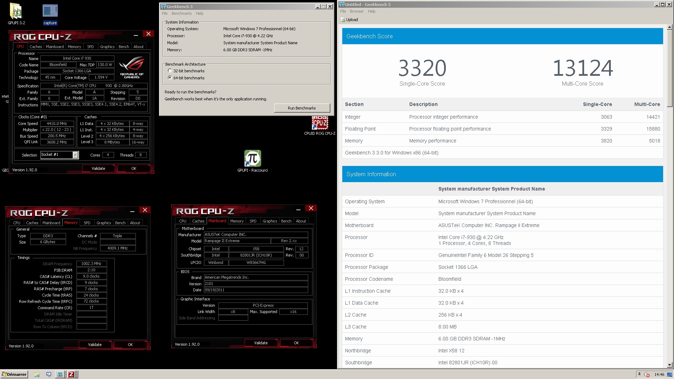Screen dimensions: 674x379
Task: Show hidden tray icons with the chevron
Action: pos(639,374)
